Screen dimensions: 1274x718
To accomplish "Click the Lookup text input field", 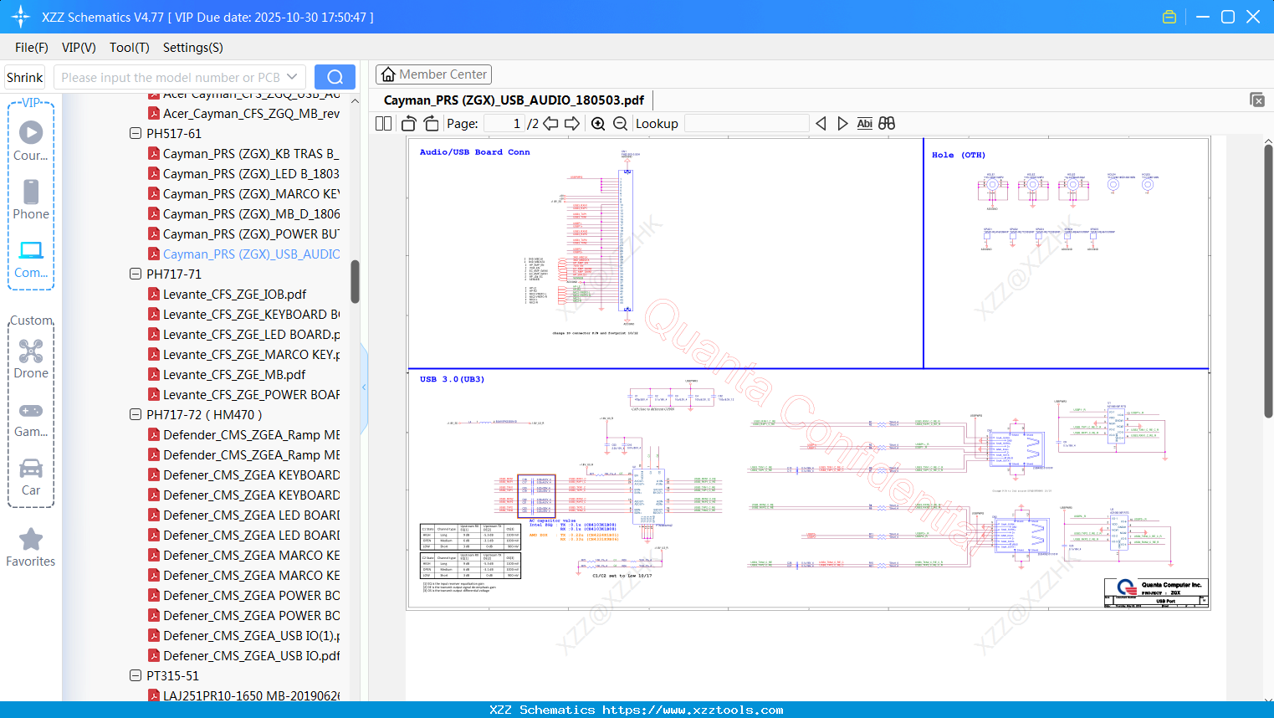I will (746, 124).
